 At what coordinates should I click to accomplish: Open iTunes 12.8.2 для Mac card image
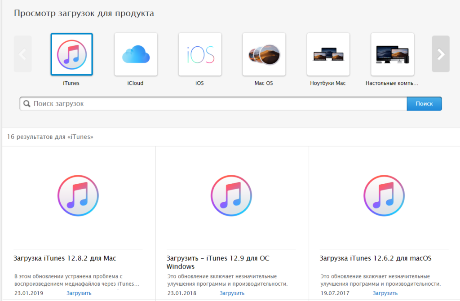coord(78,196)
